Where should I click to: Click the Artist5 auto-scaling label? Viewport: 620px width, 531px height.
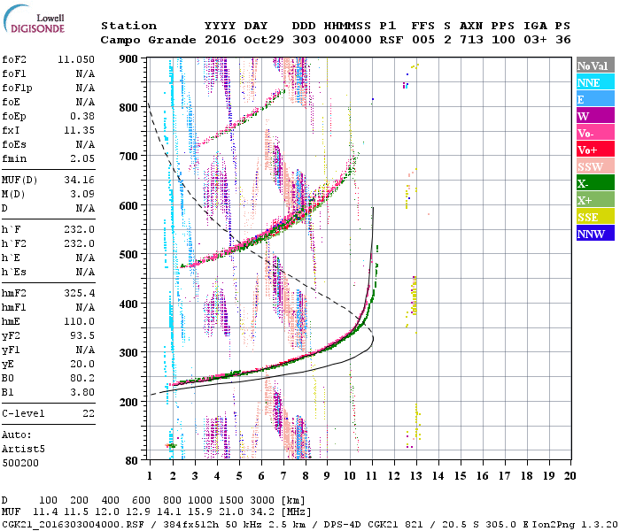(x=23, y=450)
